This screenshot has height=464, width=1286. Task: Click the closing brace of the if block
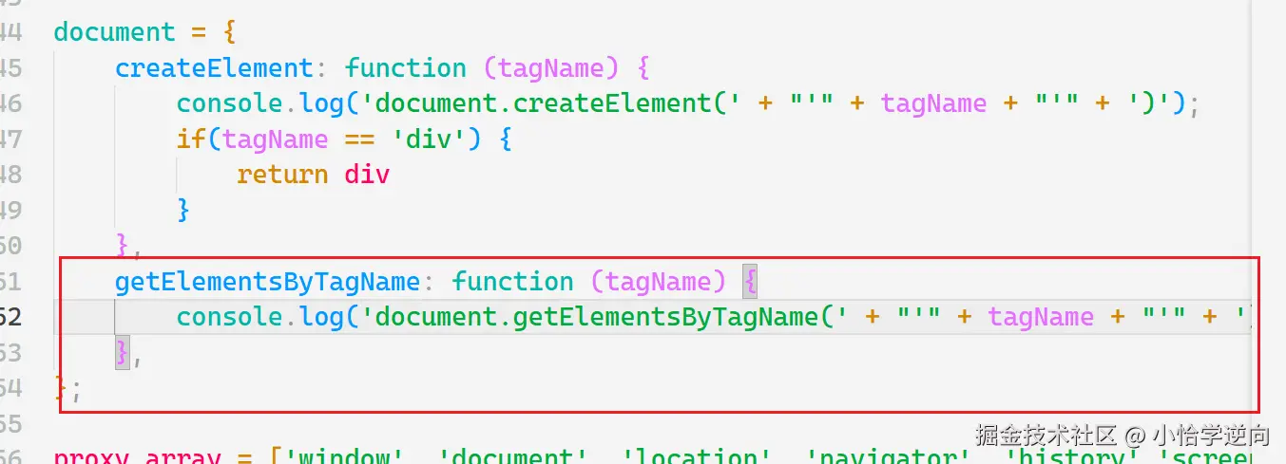[x=183, y=210]
